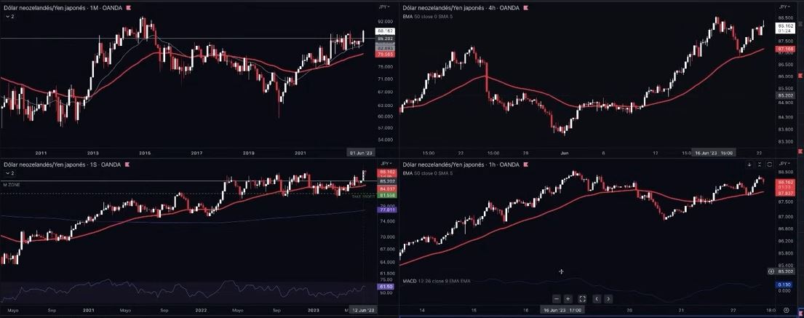Click the fullscreen reset icon on 1h chart
The width and height of the screenshot is (804, 318).
[582, 298]
